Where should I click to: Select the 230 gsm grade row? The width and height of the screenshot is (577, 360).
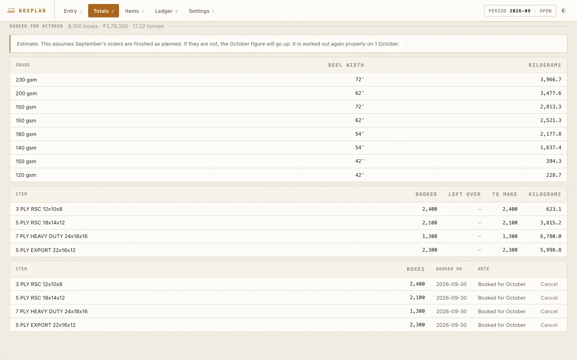point(288,80)
